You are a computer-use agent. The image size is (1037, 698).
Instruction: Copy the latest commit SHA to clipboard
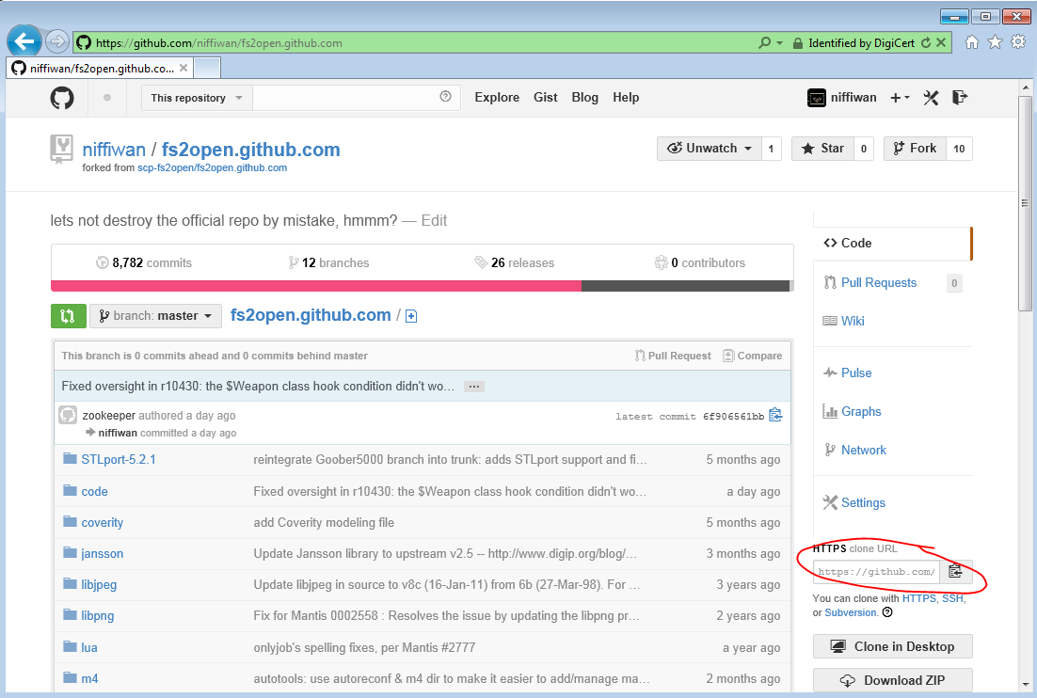[775, 415]
